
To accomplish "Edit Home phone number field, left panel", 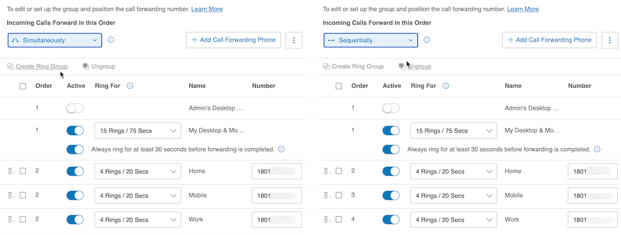I will (277, 171).
